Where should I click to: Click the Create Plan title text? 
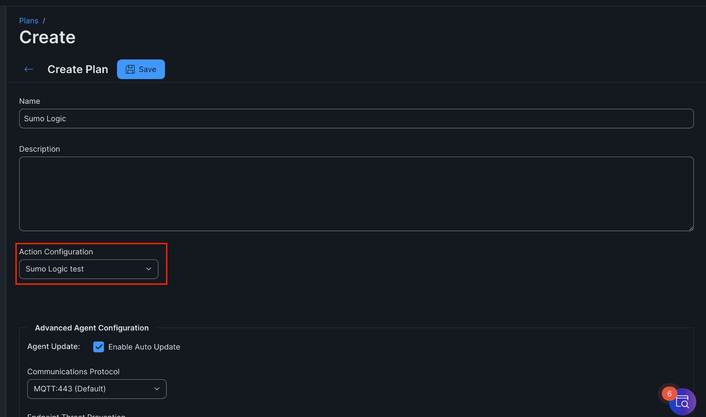click(78, 69)
